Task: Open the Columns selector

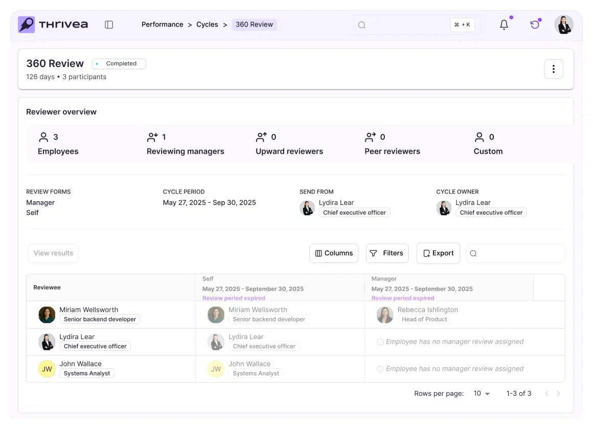Action: coord(334,253)
